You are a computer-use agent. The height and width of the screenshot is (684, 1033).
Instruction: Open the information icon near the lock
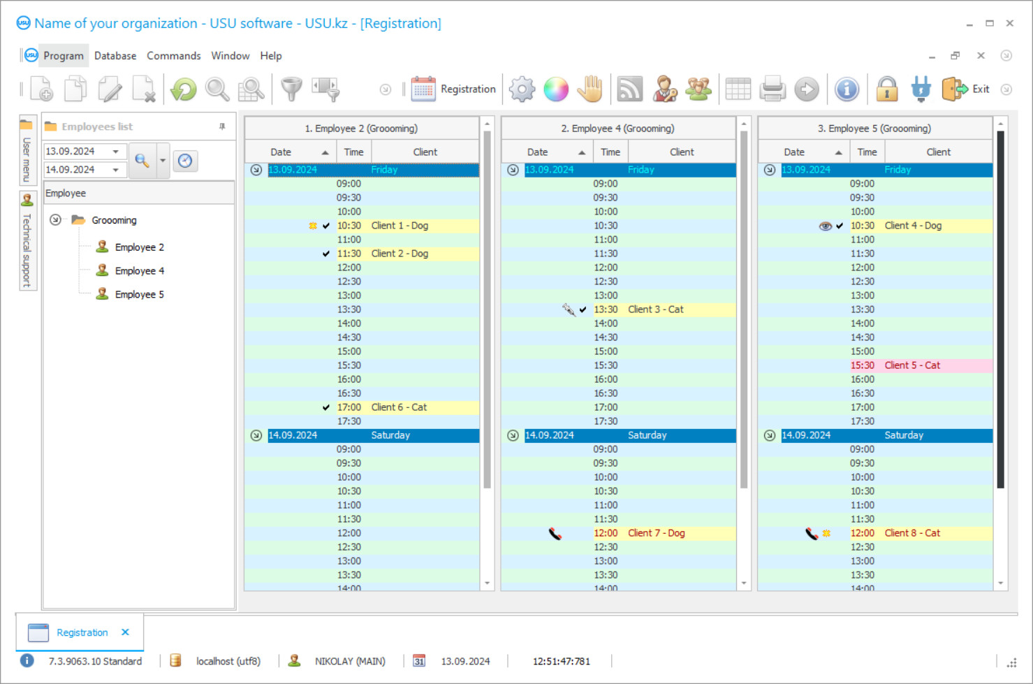point(847,89)
